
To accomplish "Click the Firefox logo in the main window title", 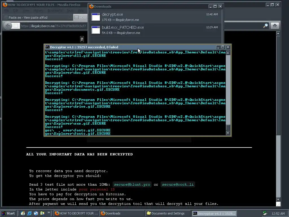I will click(x=5, y=5).
